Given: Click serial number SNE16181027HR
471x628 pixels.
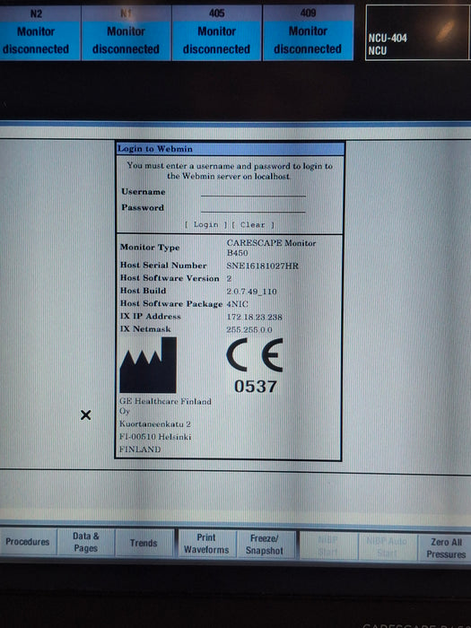Looking at the screenshot, I should click(x=263, y=266).
